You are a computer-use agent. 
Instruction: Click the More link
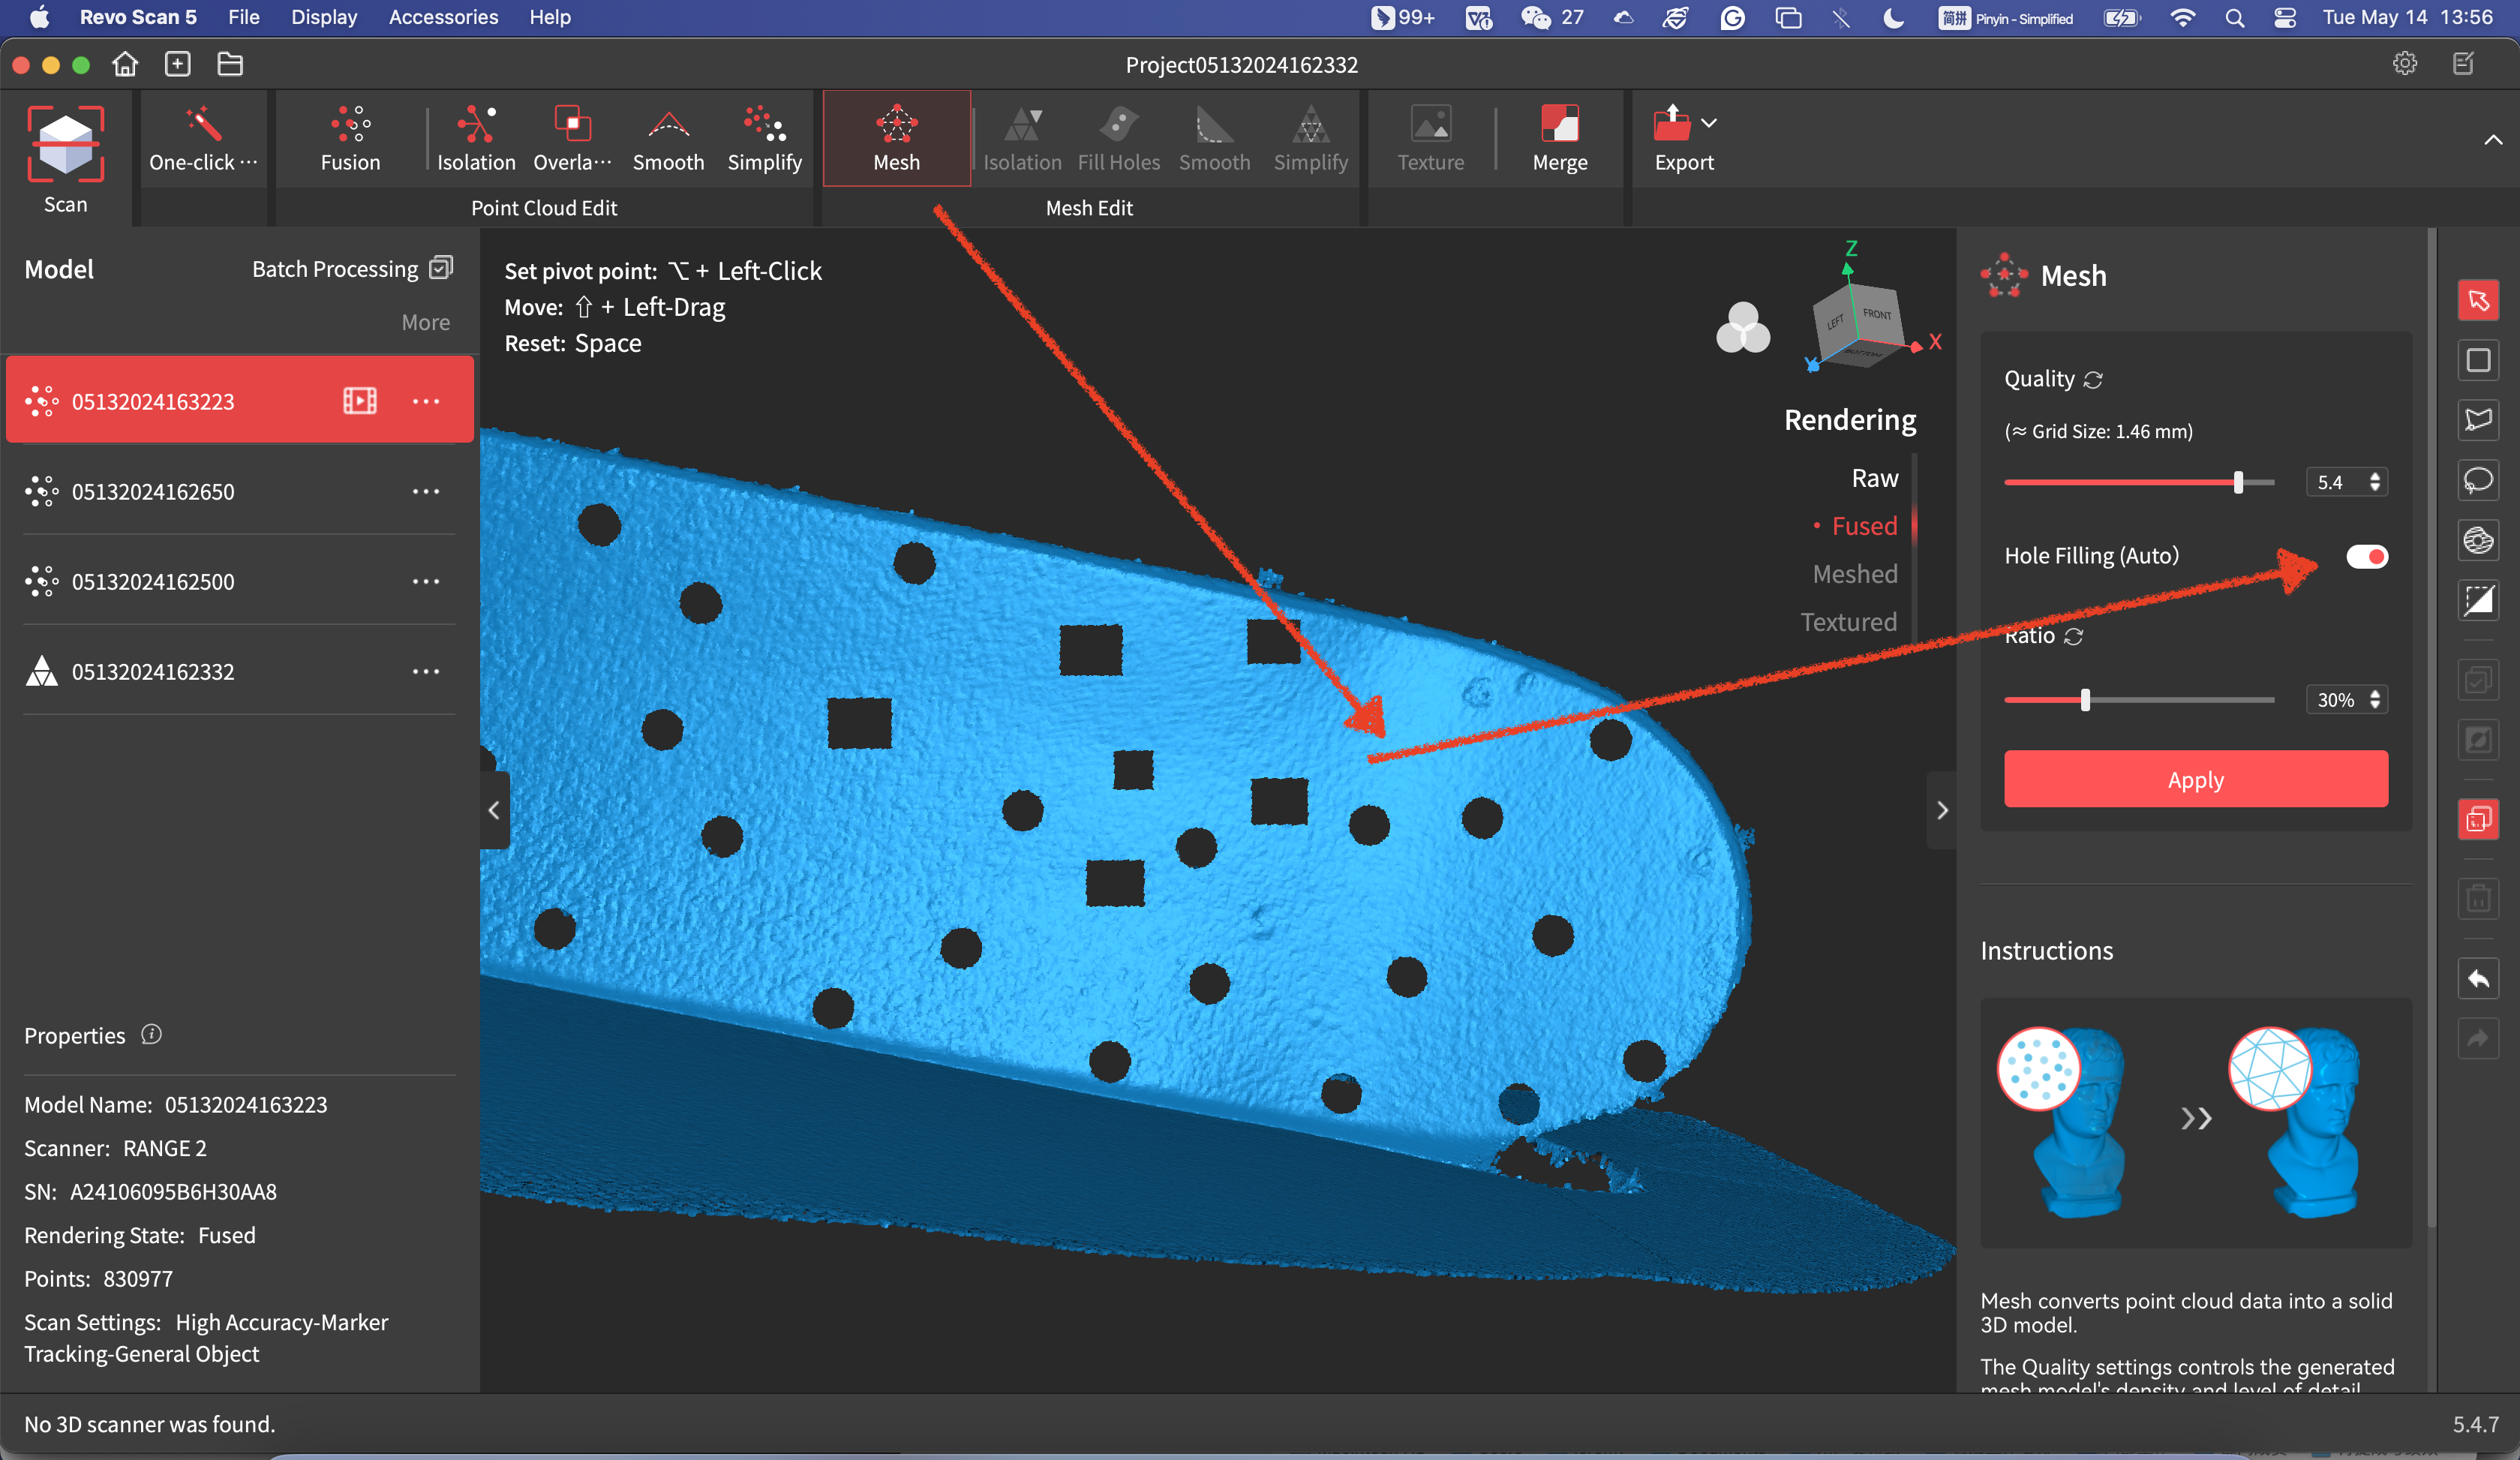(425, 322)
